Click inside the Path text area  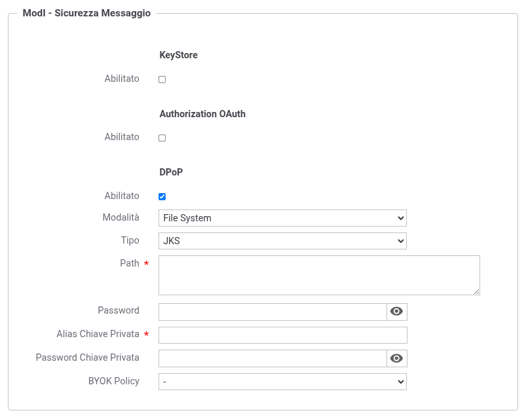319,275
